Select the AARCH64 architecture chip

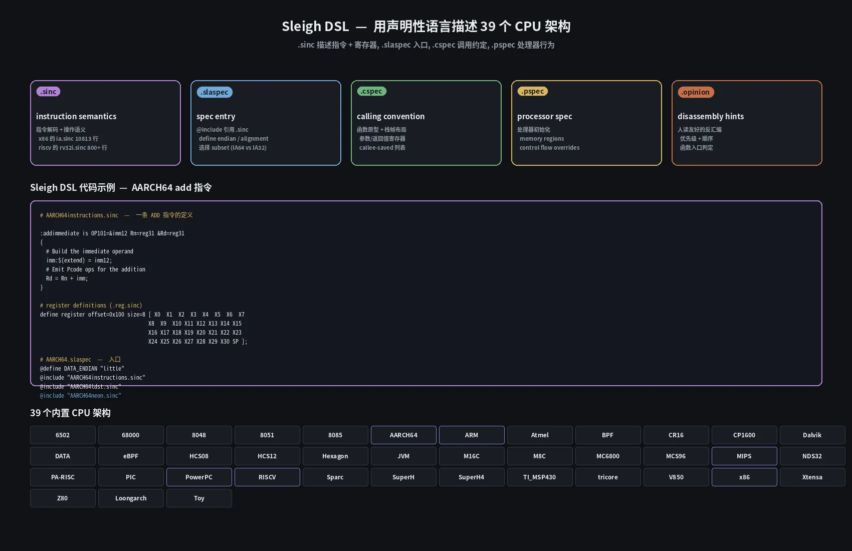pyautogui.click(x=403, y=435)
